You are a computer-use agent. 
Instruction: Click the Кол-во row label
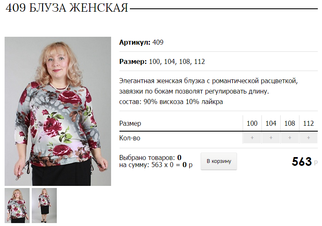tap(129, 138)
